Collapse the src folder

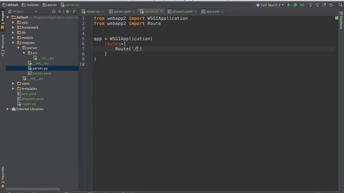pos(24,53)
